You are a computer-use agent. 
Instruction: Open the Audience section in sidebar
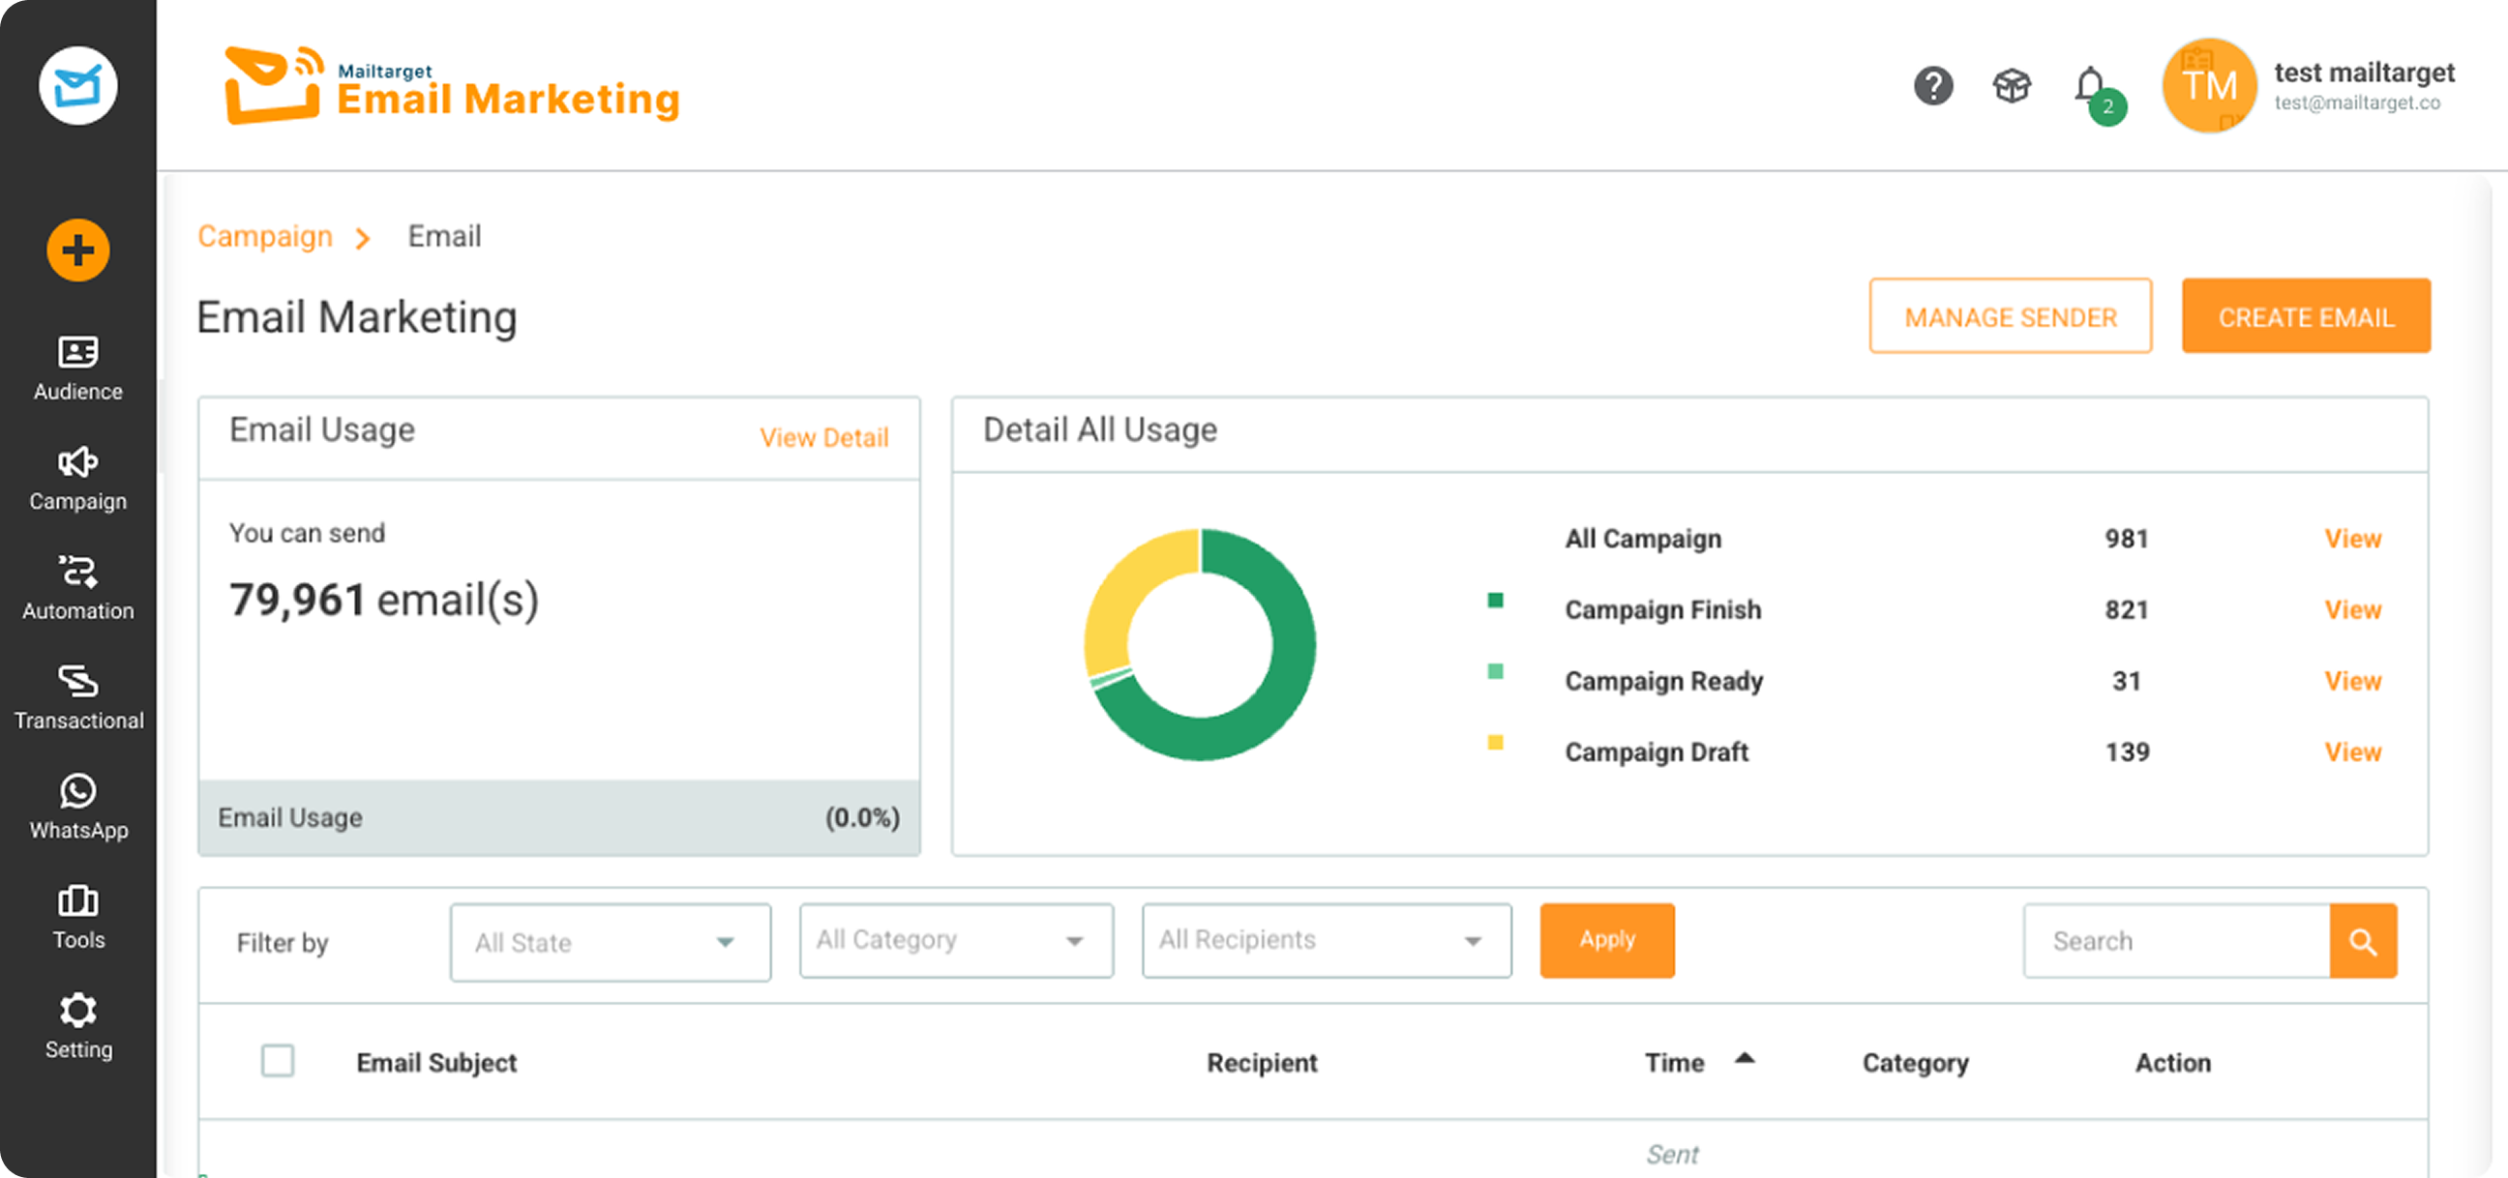pyautogui.click(x=77, y=368)
